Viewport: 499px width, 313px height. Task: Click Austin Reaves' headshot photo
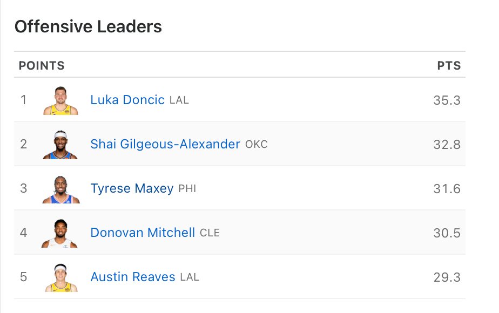(x=60, y=277)
